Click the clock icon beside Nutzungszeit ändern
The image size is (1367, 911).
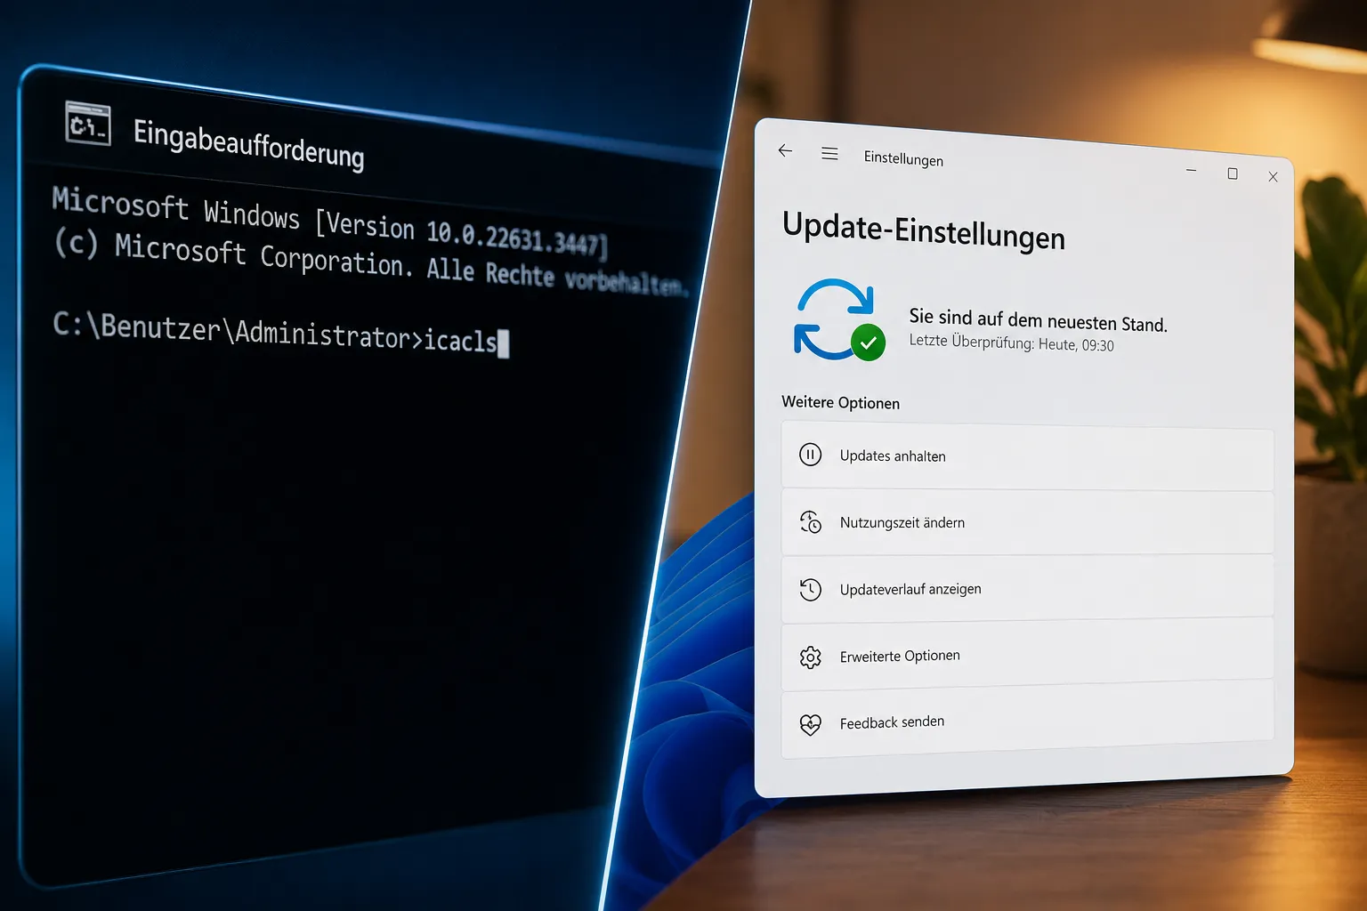[810, 521]
